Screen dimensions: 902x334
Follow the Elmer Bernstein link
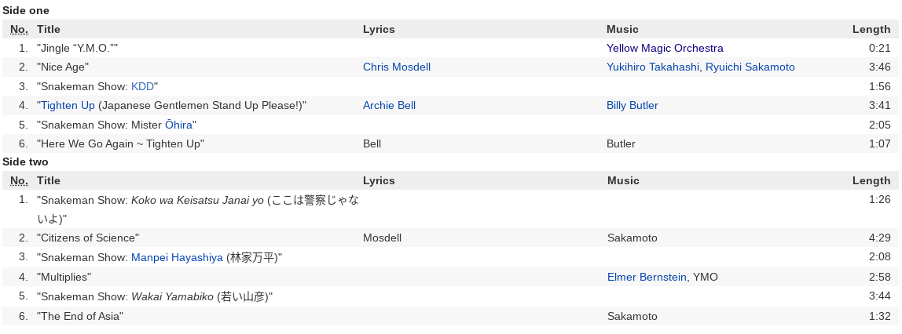[x=647, y=278]
